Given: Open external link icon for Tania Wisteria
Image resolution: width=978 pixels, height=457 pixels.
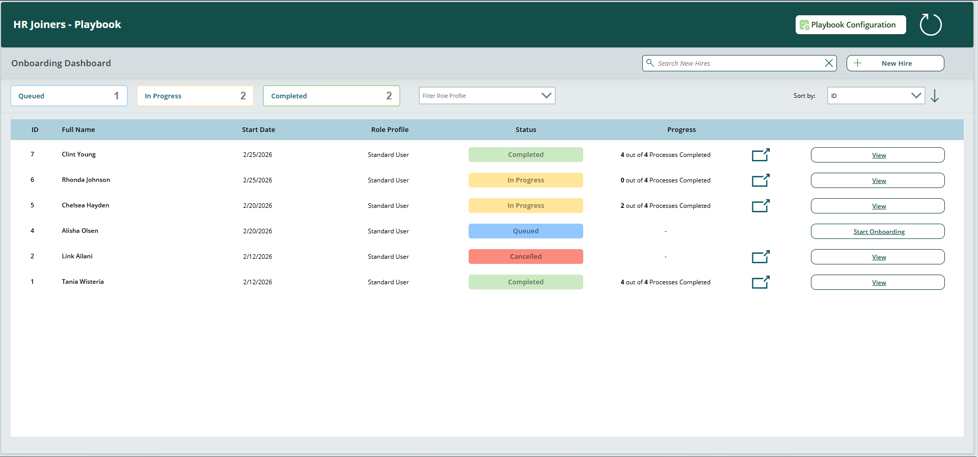Looking at the screenshot, I should pyautogui.click(x=760, y=282).
